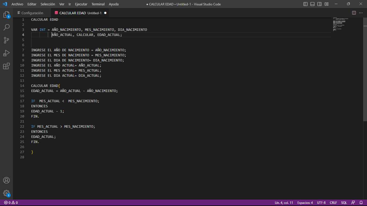Select the Search icon in the activity bar
Viewport: 367px width, 206px height.
click(x=6, y=27)
